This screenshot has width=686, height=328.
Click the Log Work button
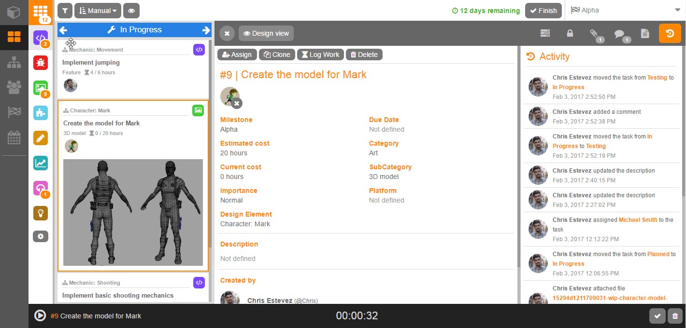click(x=320, y=55)
